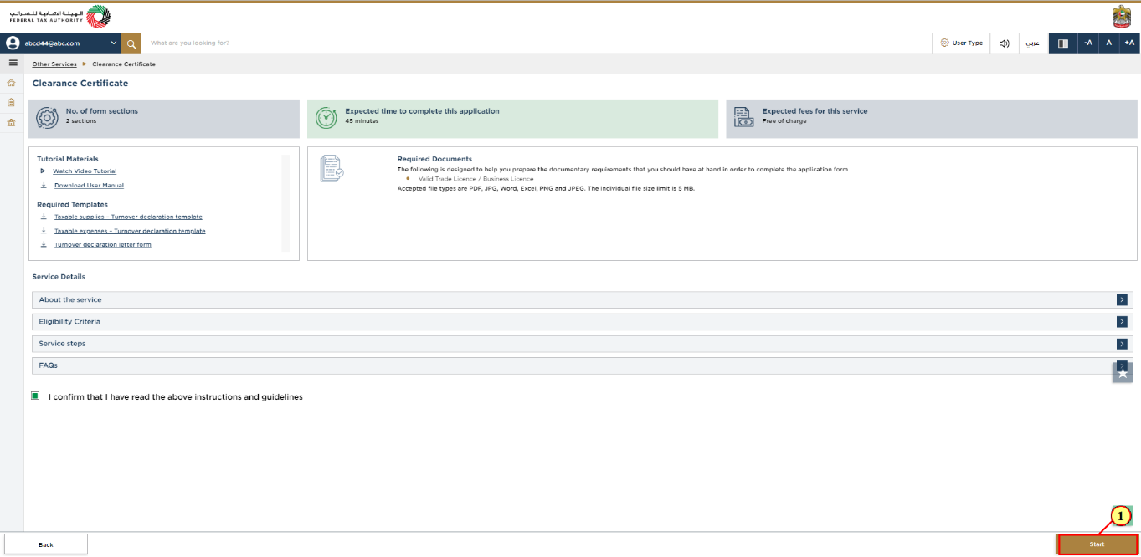1141x557 pixels.
Task: Reset font size with A button
Action: [1109, 43]
